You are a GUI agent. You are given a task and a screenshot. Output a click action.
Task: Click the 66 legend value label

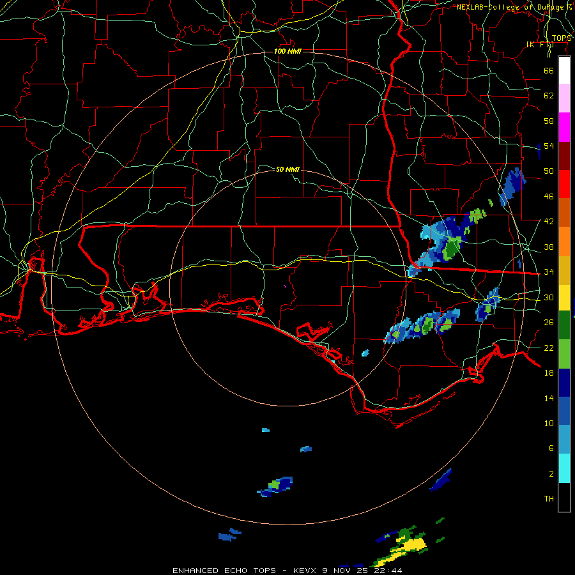click(x=549, y=70)
